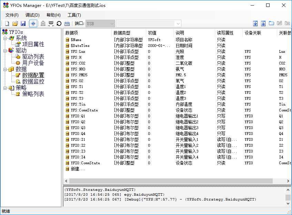Viewport: 292px width, 215px height.
Task: Click the Save floppy disk icon
Action: 23,23
